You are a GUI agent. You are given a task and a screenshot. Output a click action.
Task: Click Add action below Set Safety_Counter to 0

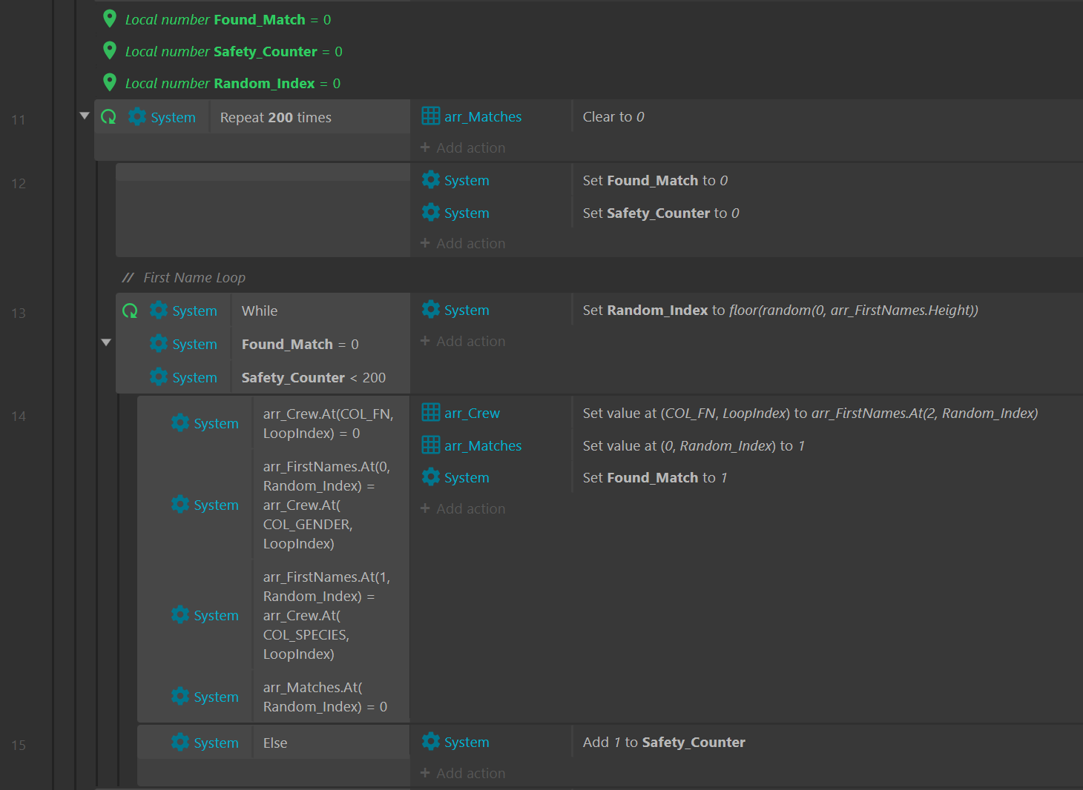(x=463, y=243)
